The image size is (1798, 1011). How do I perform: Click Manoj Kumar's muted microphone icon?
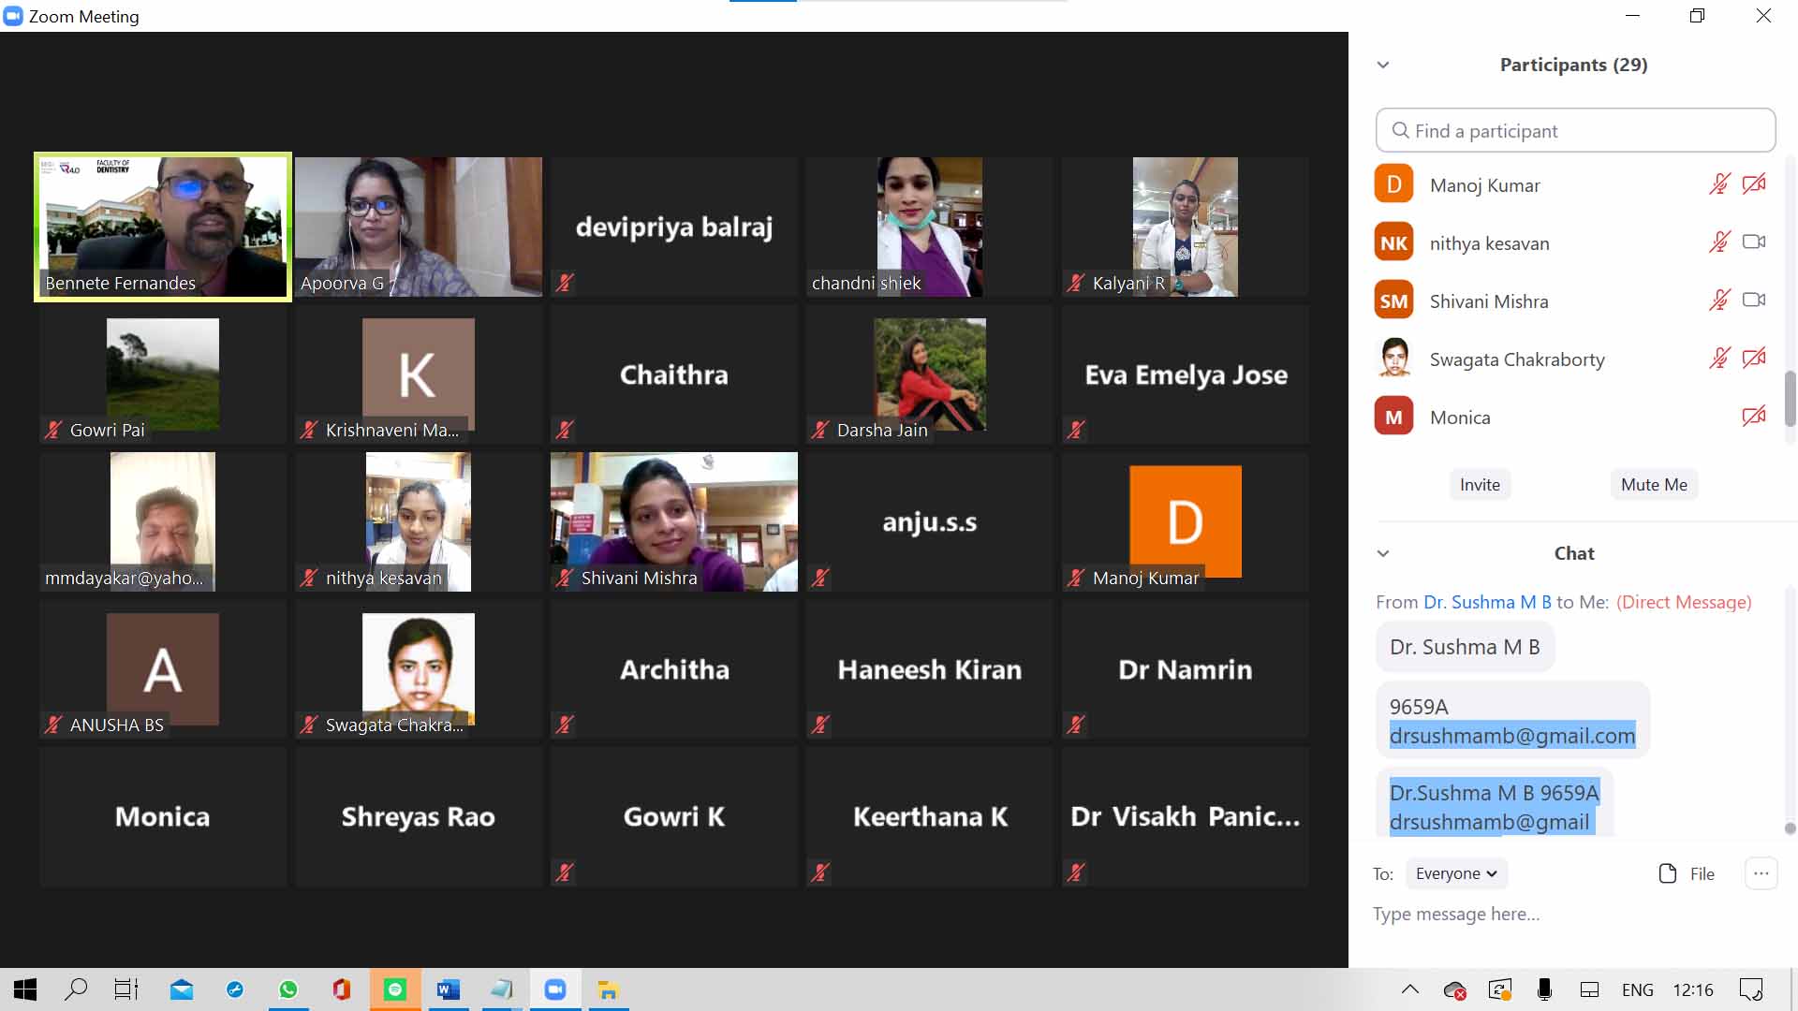(1719, 184)
